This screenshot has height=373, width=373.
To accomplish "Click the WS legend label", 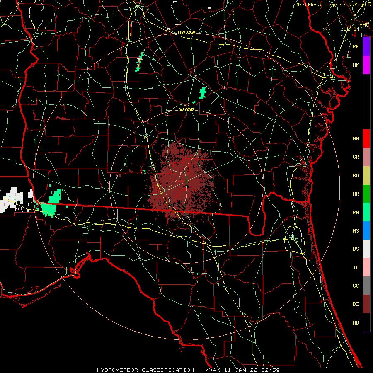I will click(356, 231).
